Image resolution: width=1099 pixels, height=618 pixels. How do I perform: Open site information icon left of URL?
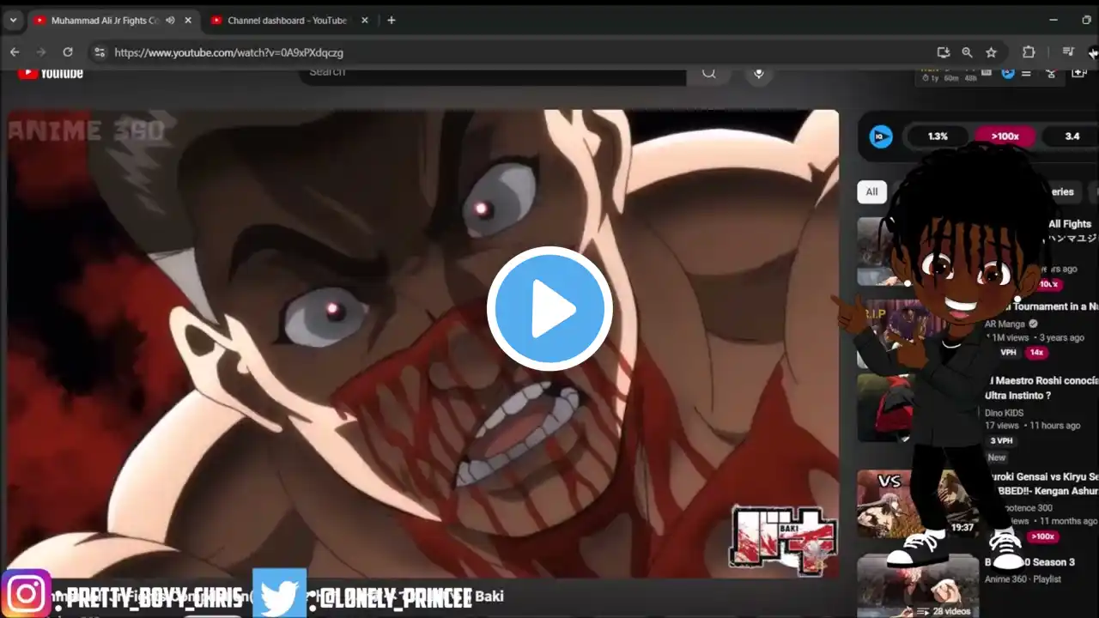click(x=100, y=52)
